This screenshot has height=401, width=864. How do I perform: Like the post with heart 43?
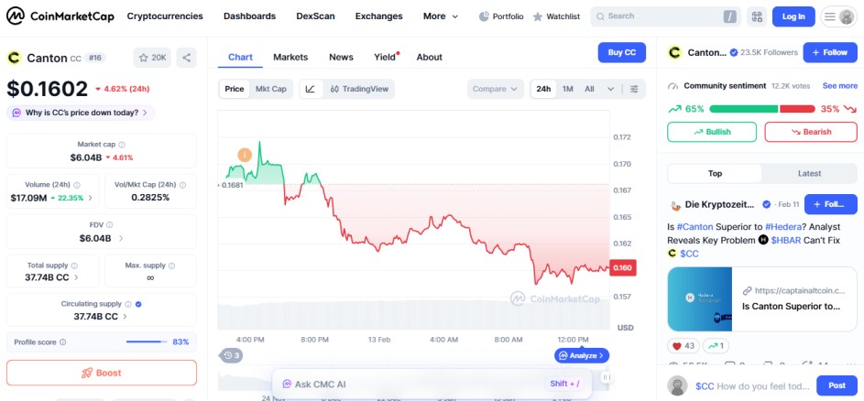tap(684, 346)
